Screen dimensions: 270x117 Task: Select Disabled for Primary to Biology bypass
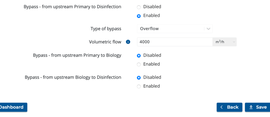tap(139, 56)
